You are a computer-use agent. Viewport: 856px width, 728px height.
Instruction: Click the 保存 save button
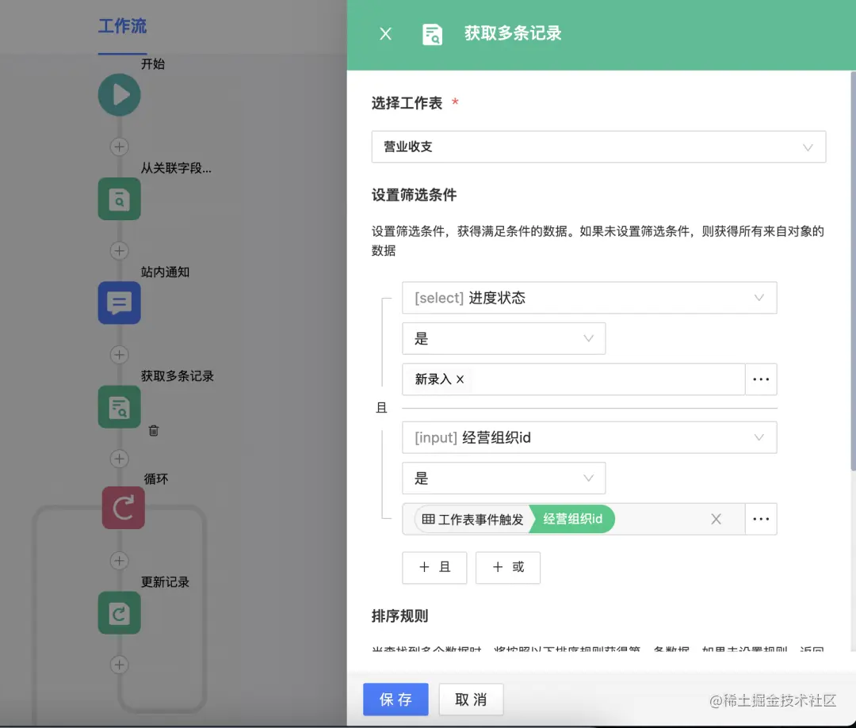click(x=396, y=699)
